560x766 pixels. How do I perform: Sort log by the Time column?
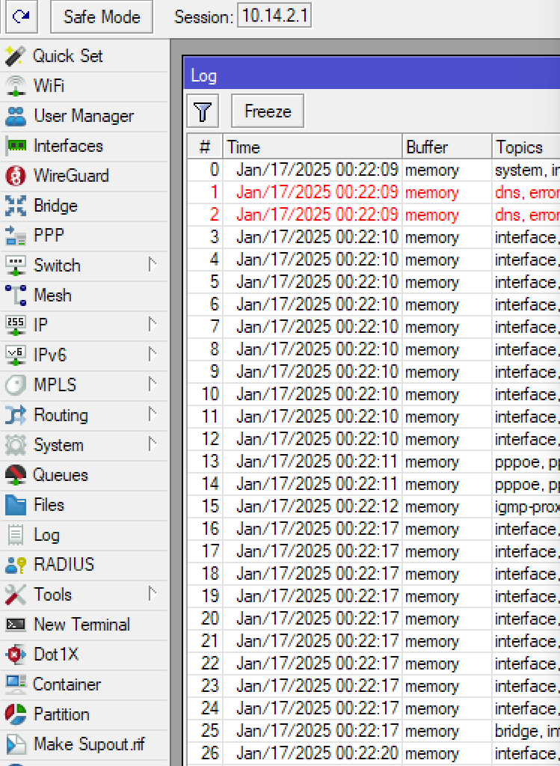click(313, 147)
